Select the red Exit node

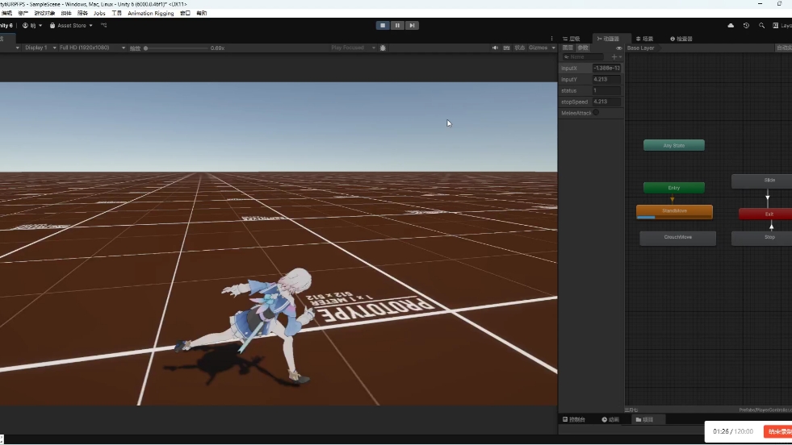pyautogui.click(x=765, y=214)
